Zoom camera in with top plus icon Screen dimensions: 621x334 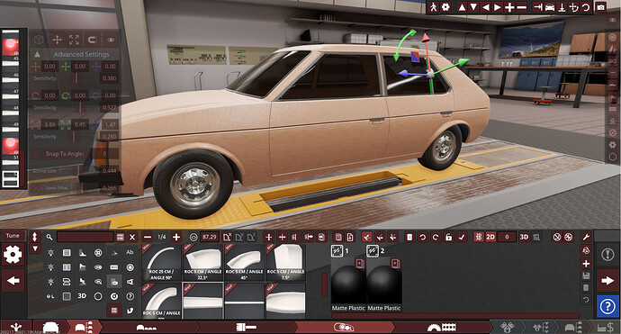(509, 7)
